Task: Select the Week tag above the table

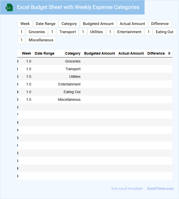Action: coord(25,24)
